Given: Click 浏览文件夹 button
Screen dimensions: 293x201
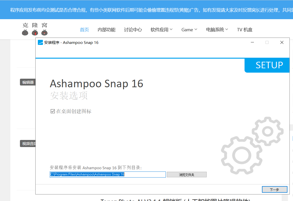Looking at the screenshot, I should tap(187, 175).
